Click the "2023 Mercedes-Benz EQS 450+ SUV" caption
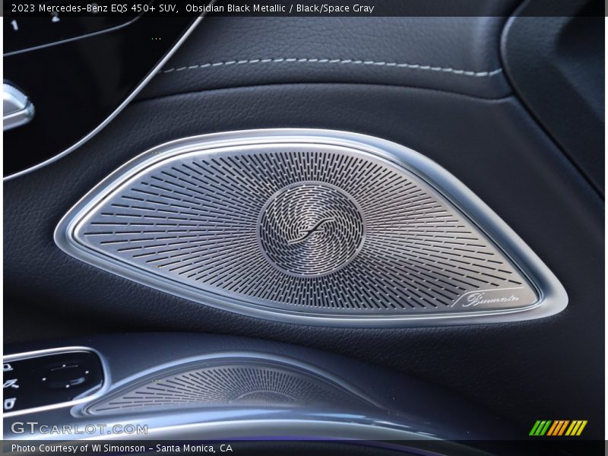Screen dimensions: 608x456 click(x=95, y=8)
